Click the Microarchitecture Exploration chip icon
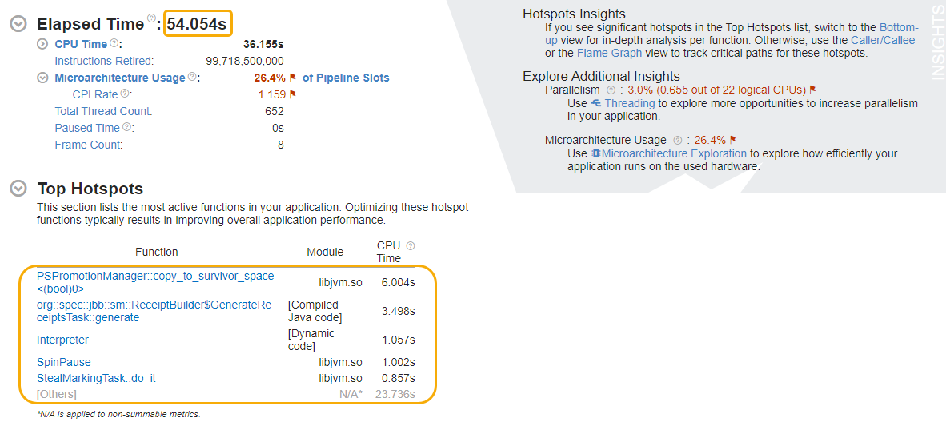The height and width of the screenshot is (426, 946). (x=595, y=153)
